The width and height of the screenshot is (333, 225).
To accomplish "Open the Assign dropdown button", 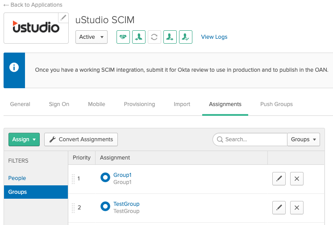I will (x=24, y=139).
